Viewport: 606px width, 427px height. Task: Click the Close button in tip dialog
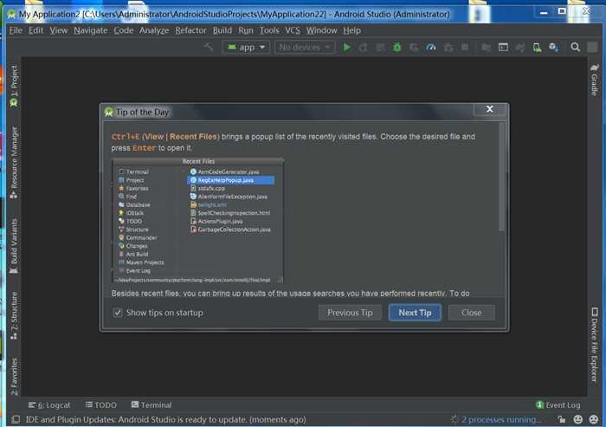[472, 313]
